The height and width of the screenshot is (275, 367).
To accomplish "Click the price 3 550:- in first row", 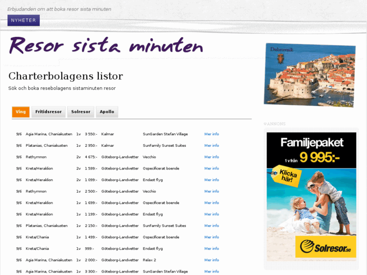I will (91, 134).
